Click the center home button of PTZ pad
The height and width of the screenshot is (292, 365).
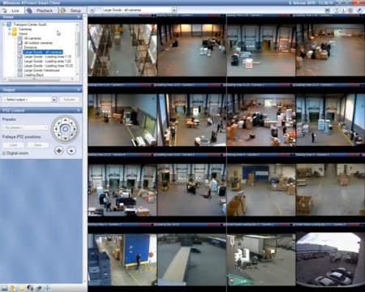click(65, 129)
